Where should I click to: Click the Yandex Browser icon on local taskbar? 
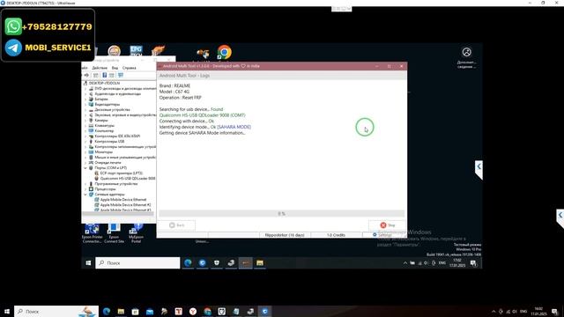tap(193, 311)
